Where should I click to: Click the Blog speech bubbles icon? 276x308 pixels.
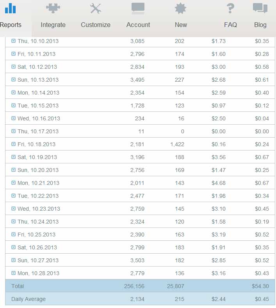click(x=260, y=8)
